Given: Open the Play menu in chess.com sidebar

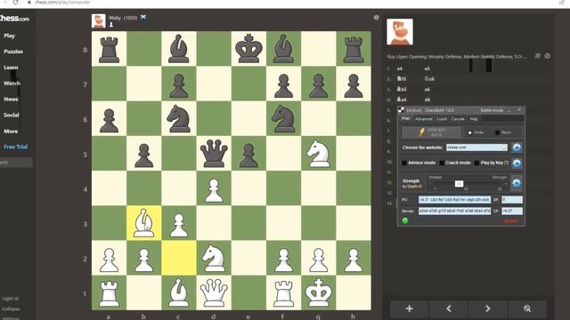Looking at the screenshot, I should [x=10, y=36].
